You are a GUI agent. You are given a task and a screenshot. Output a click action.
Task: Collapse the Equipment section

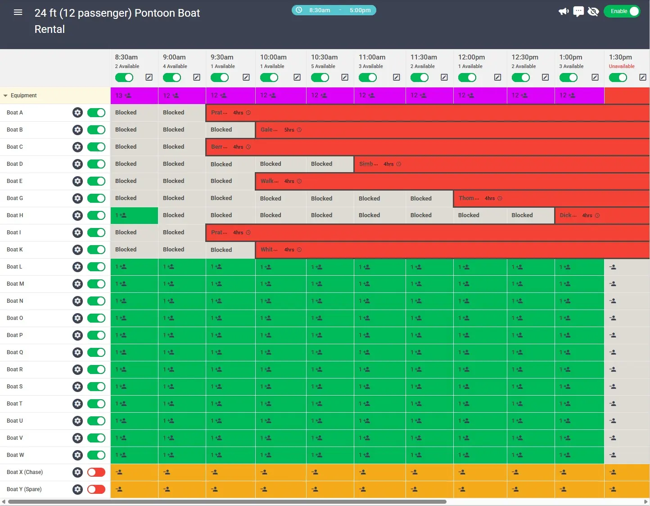6,96
